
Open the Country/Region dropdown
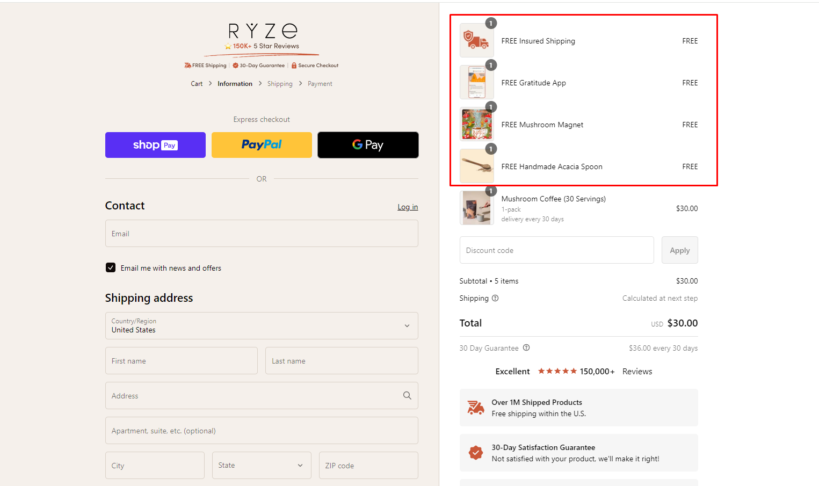[262, 326]
